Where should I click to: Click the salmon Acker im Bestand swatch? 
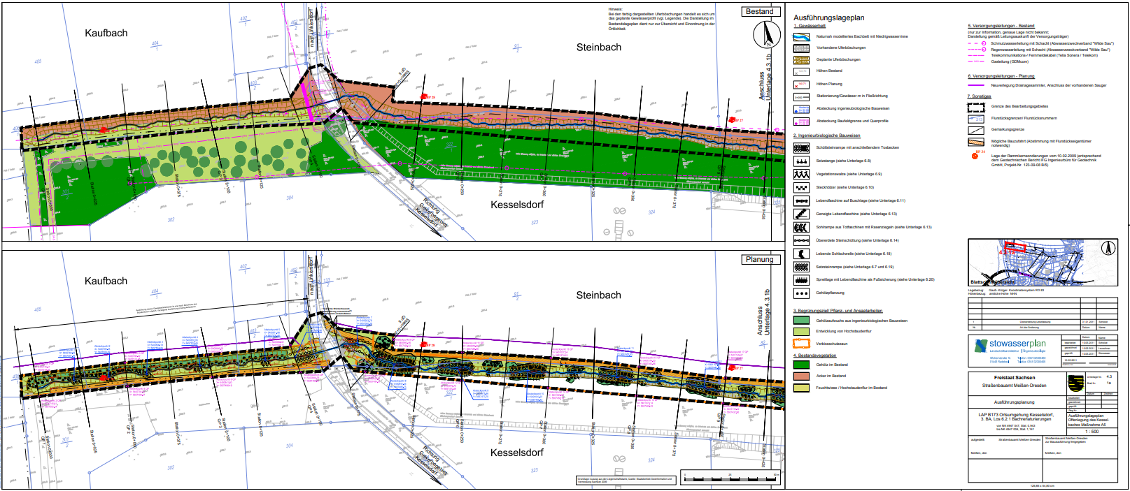801,376
